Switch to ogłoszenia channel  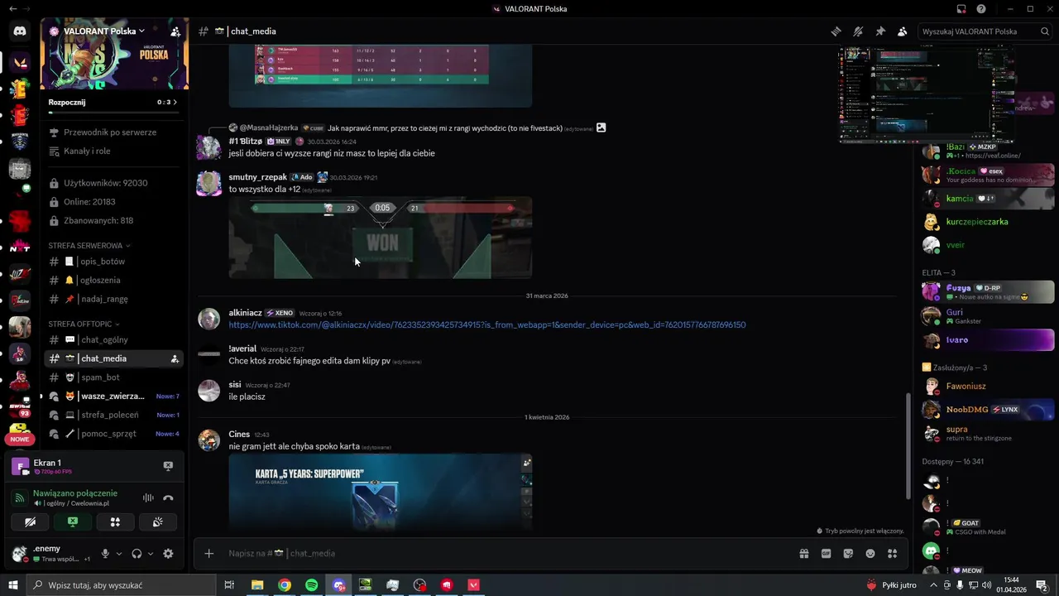[114, 280]
